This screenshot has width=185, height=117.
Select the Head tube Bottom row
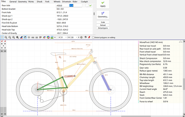[47, 26]
